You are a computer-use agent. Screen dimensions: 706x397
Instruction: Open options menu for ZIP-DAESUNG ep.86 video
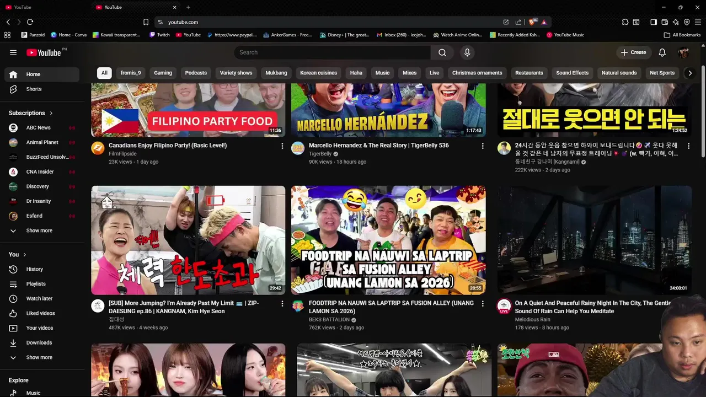[x=282, y=304]
